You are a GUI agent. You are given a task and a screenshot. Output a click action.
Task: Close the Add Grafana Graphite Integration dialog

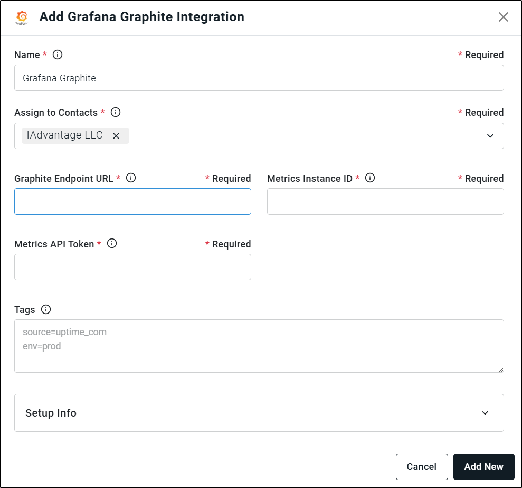(504, 17)
